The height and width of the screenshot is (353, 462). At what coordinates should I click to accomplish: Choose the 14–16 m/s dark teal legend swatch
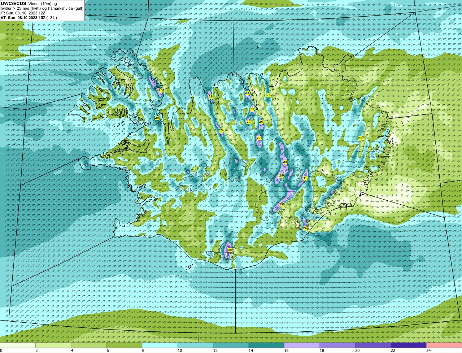tap(266, 345)
